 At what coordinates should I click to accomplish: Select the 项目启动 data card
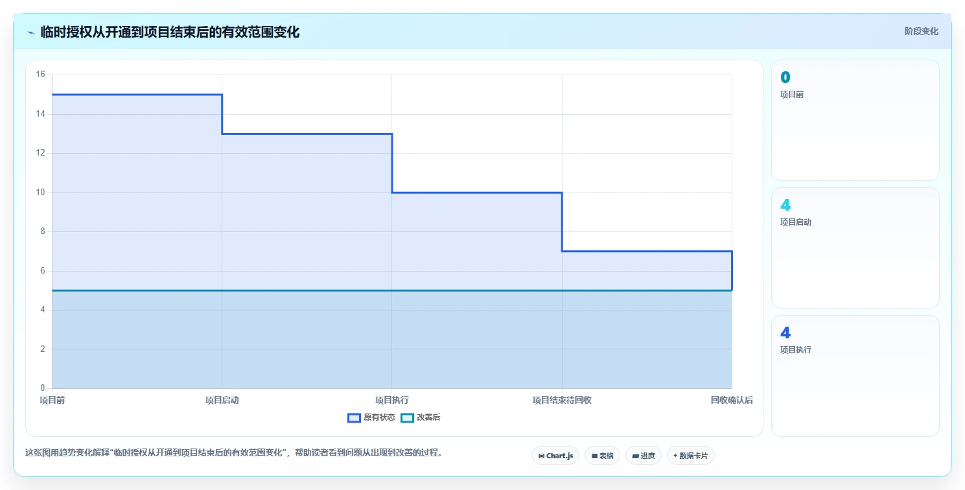(x=855, y=248)
